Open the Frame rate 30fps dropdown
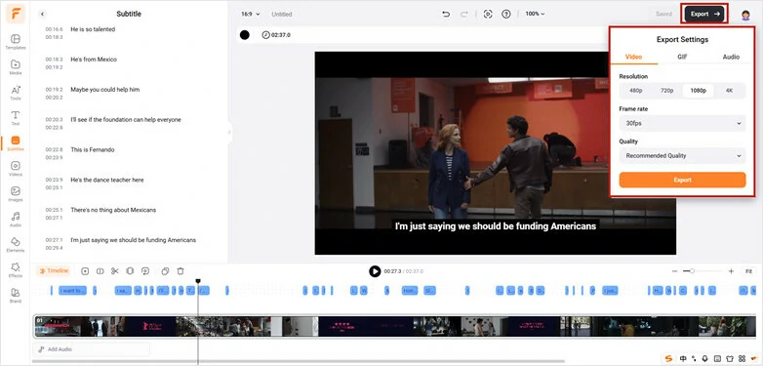This screenshot has width=763, height=366. coord(682,124)
